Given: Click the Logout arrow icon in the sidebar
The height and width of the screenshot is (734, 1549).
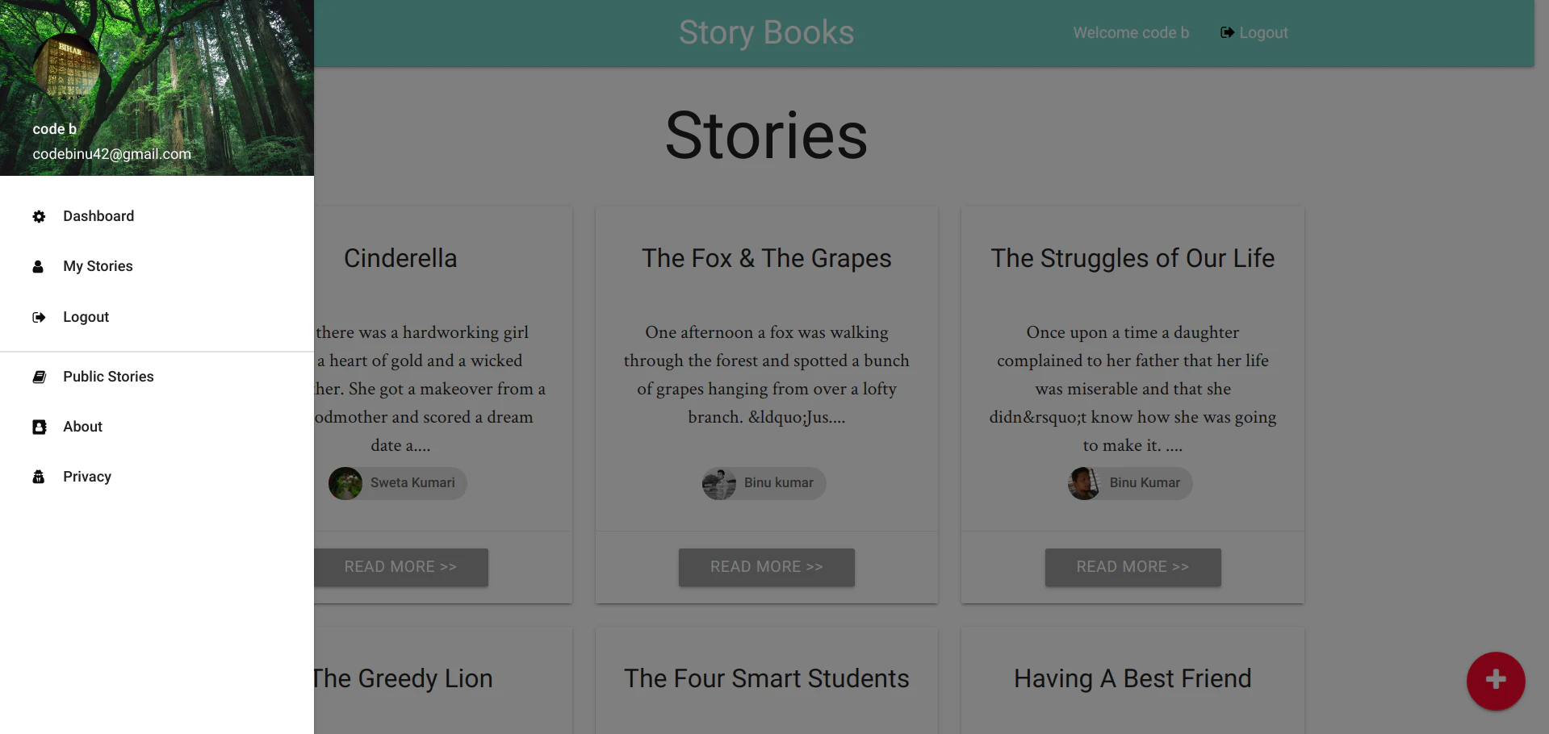Looking at the screenshot, I should point(38,317).
